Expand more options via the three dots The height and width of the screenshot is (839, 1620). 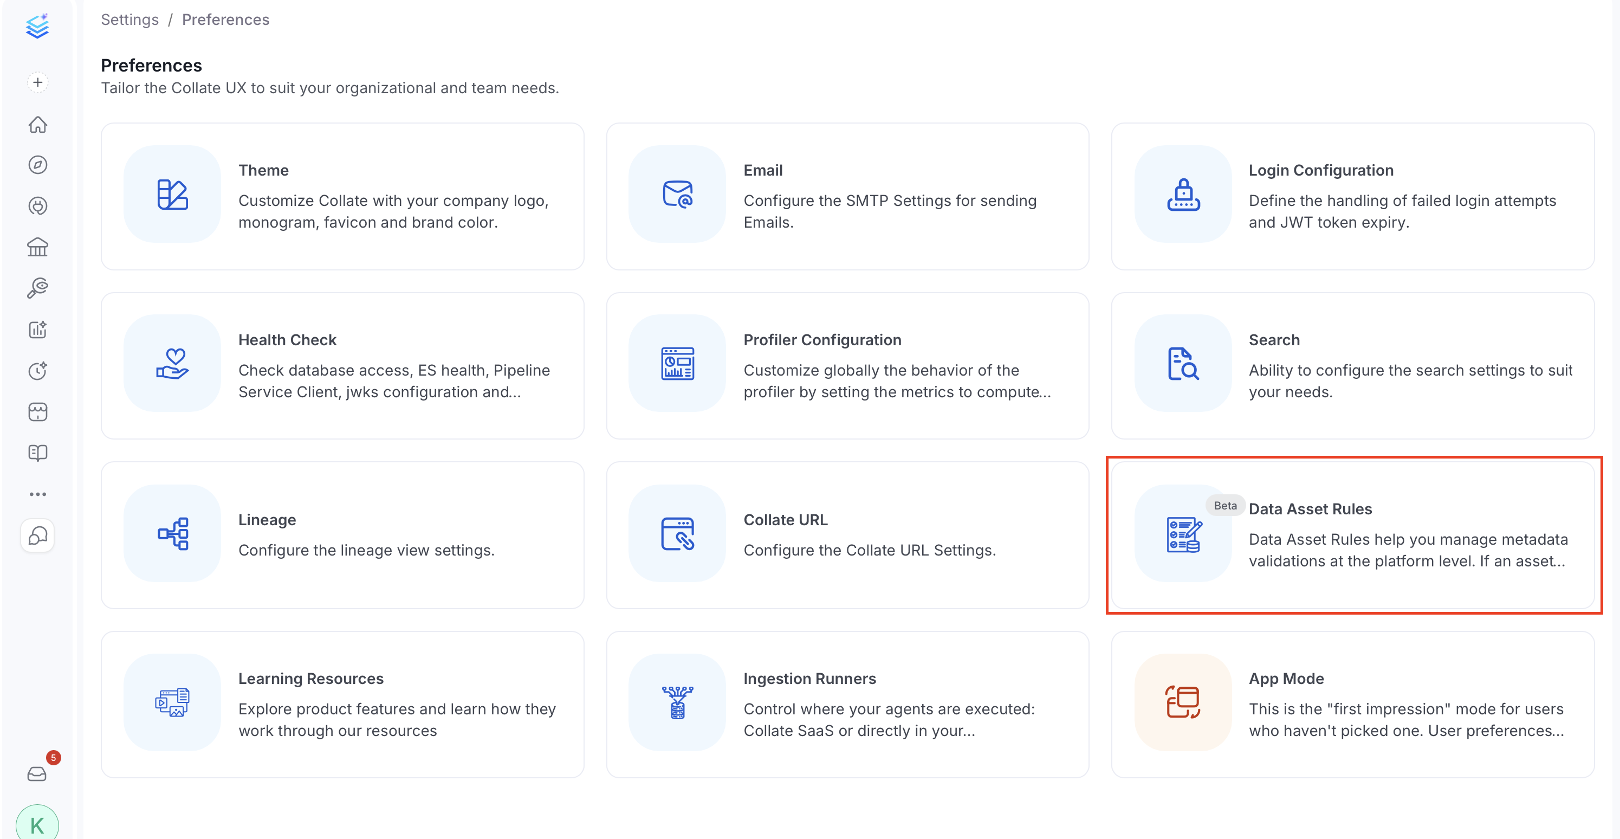(38, 494)
